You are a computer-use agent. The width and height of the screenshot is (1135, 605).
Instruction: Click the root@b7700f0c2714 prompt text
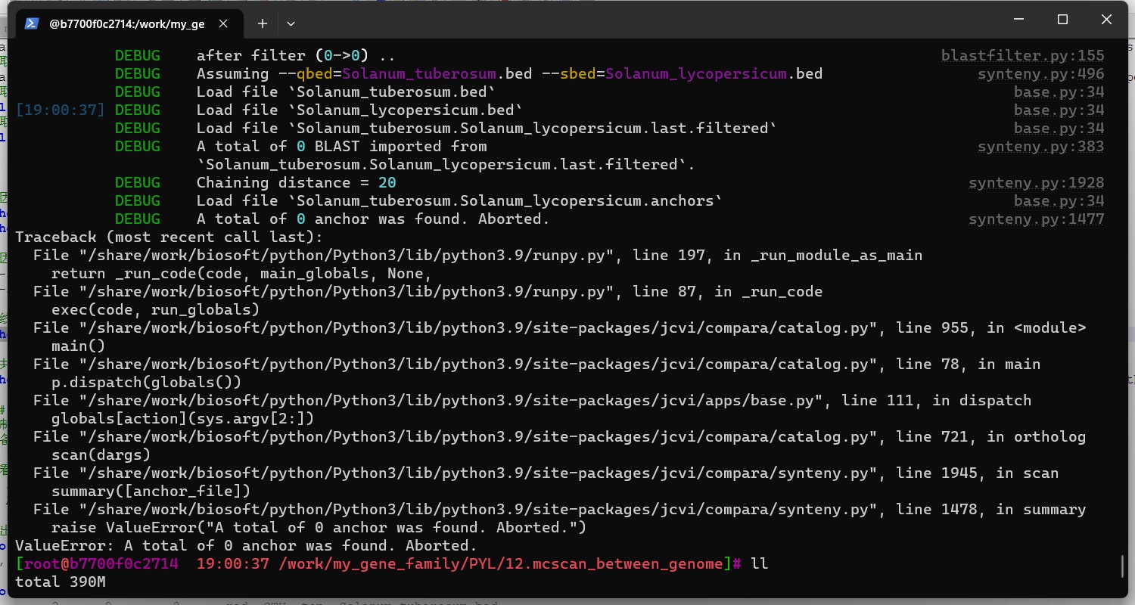101,563
